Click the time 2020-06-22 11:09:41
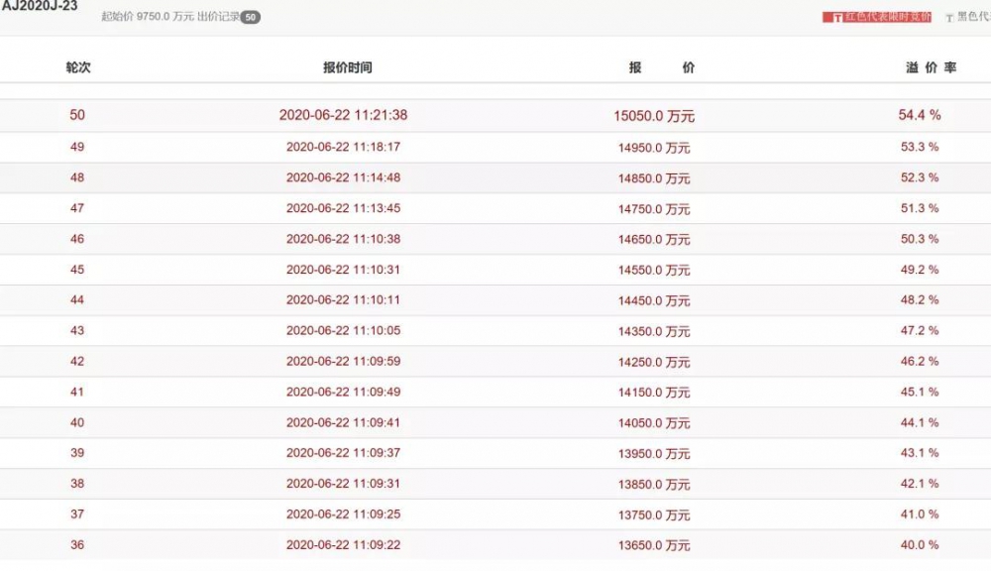This screenshot has width=991, height=571. pos(343,422)
